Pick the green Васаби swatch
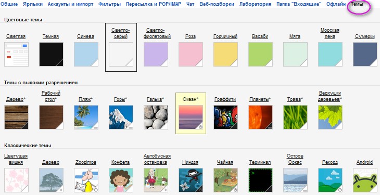The image size is (380, 195). 260,54
